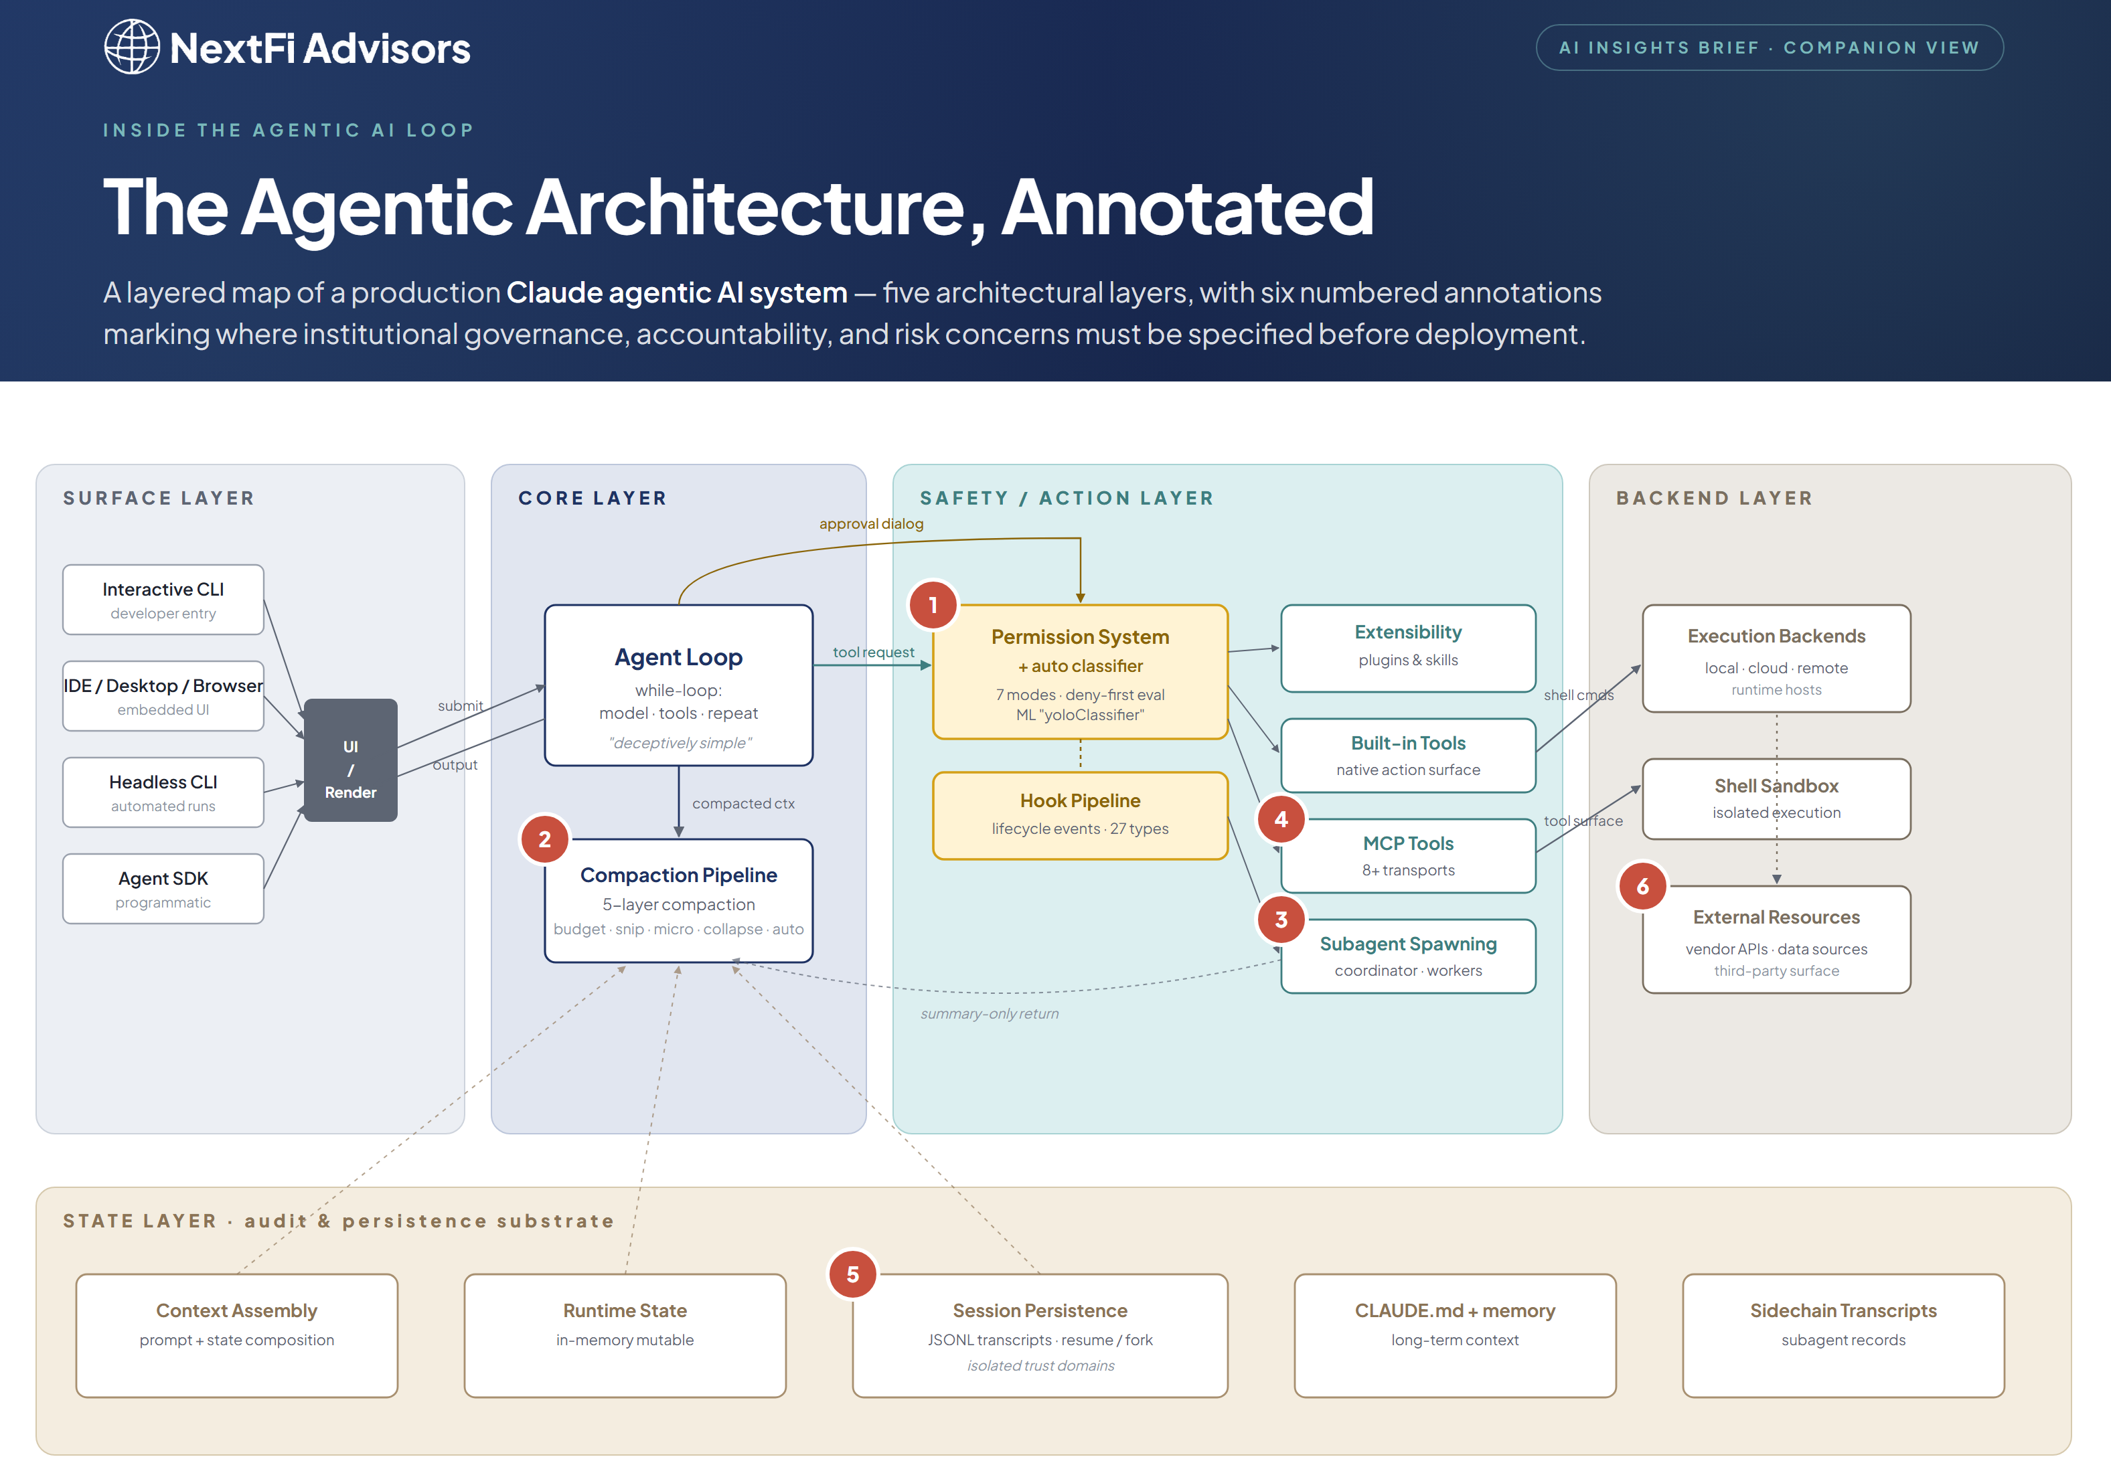The image size is (2111, 1459).
Task: Click the Compaction Pipeline box
Action: pyautogui.click(x=678, y=900)
